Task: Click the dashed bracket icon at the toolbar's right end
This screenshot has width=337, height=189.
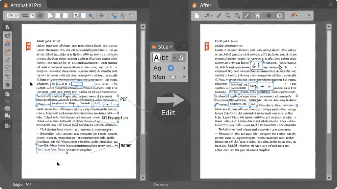Action: click(131, 16)
